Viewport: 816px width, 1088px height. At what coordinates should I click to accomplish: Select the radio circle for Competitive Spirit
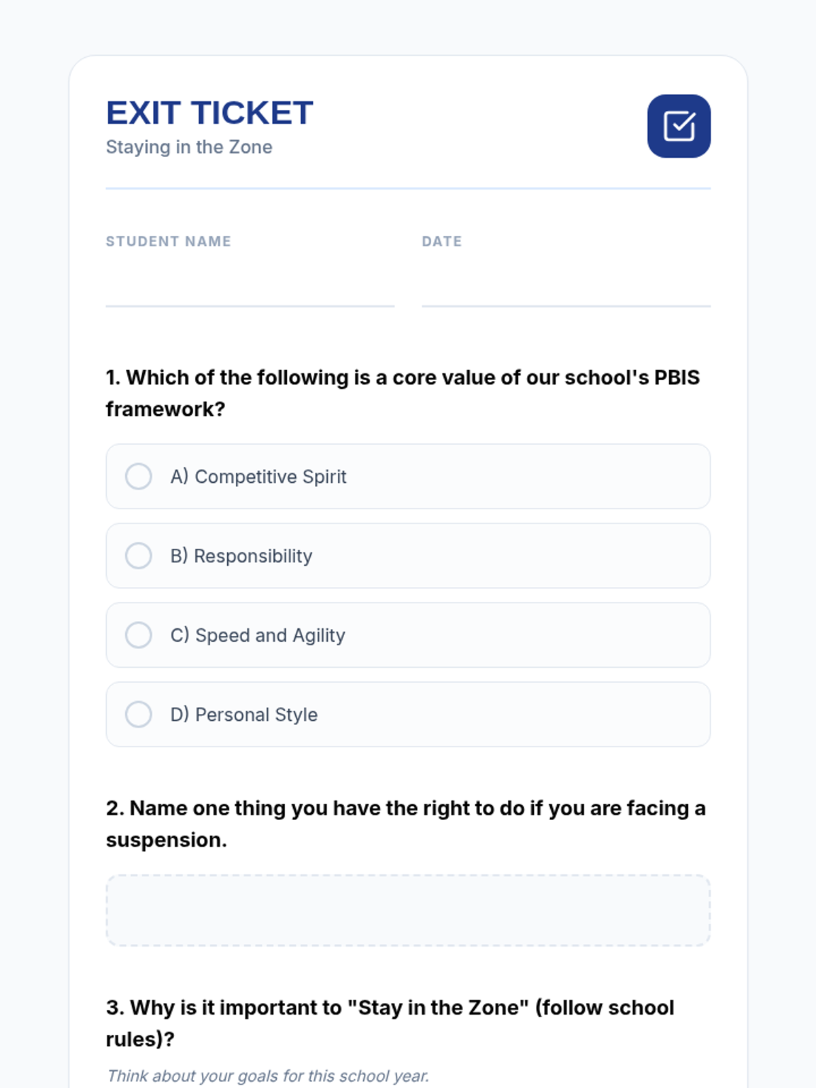[x=139, y=477]
